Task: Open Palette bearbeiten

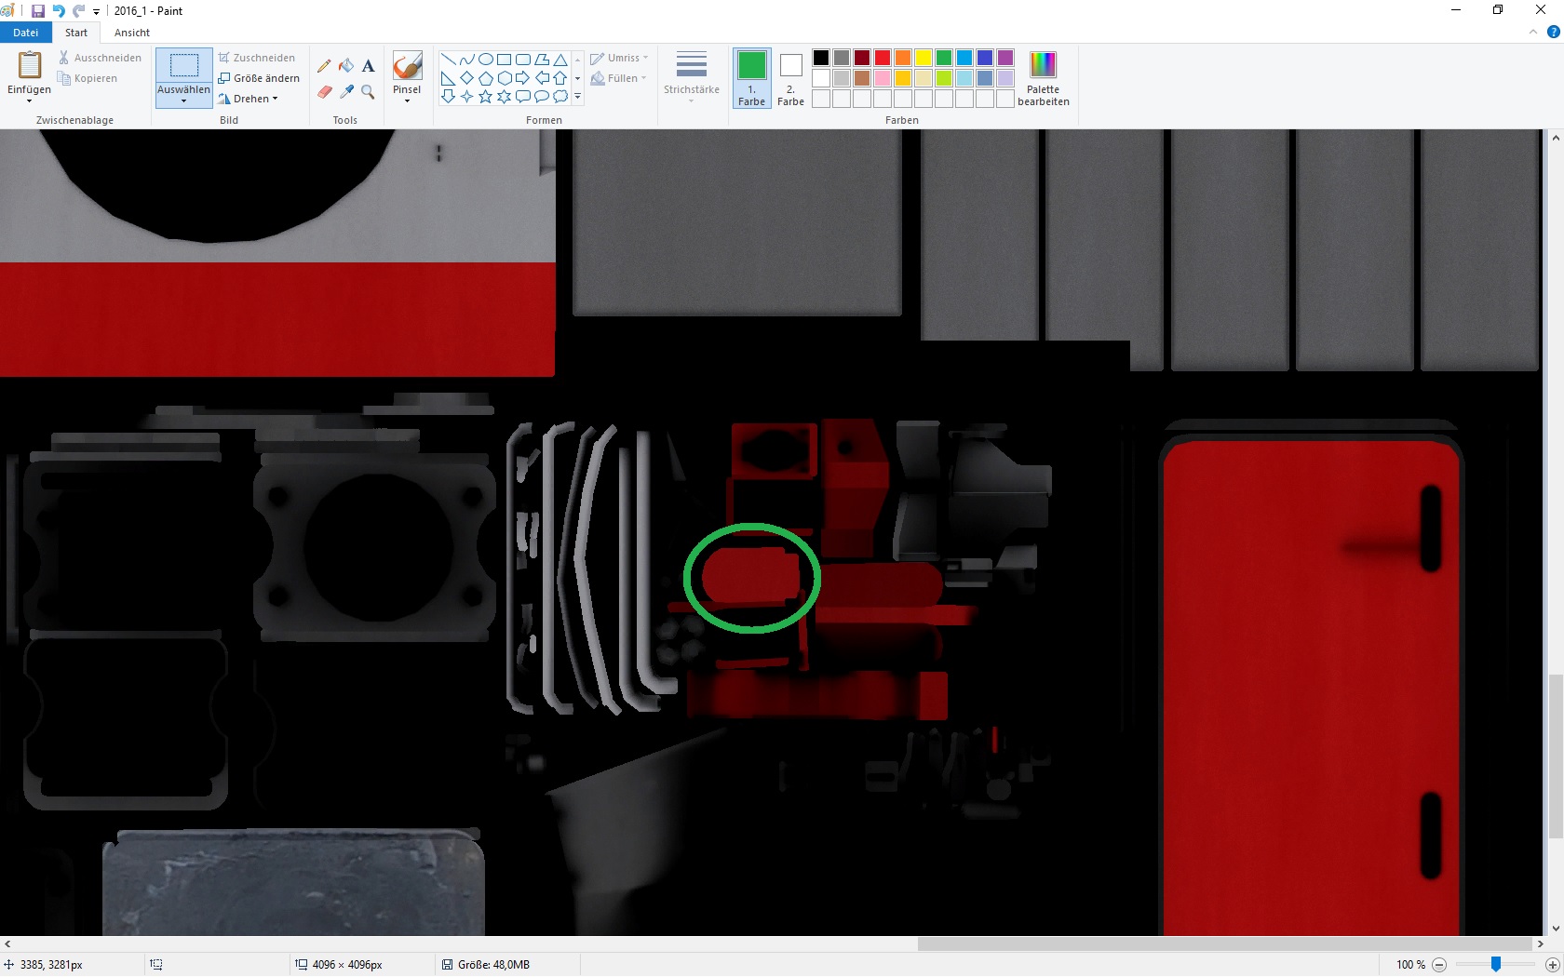Action: tap(1043, 78)
